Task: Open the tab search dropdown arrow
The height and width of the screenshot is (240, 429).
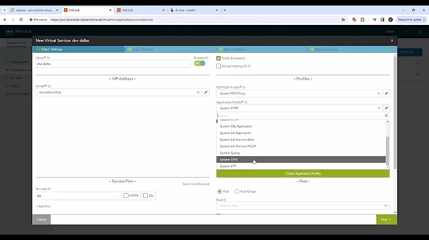Action: [4, 10]
